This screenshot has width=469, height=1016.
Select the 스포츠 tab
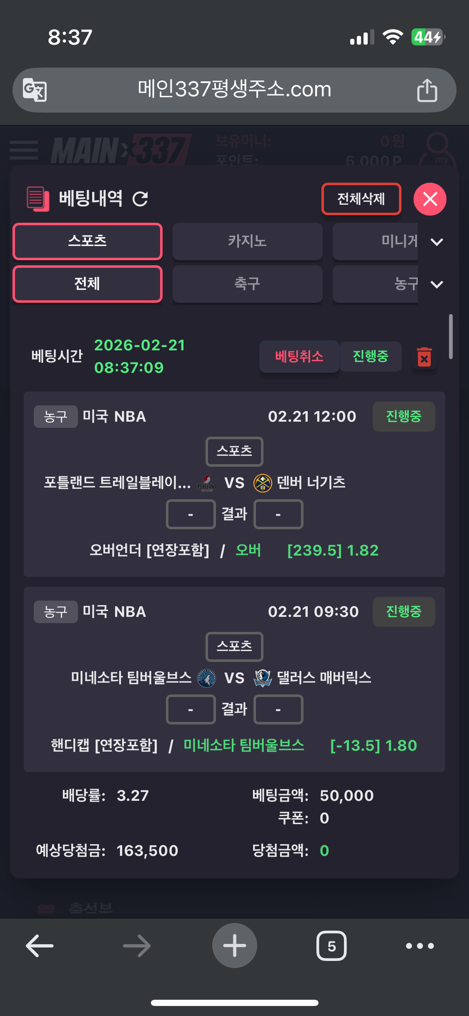88,241
